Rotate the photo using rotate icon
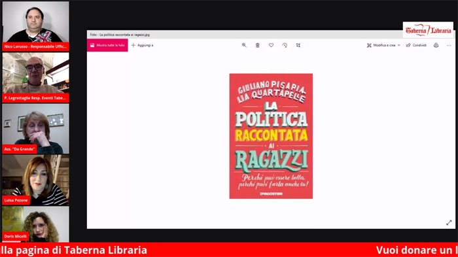The height and width of the screenshot is (257, 458). tap(285, 45)
